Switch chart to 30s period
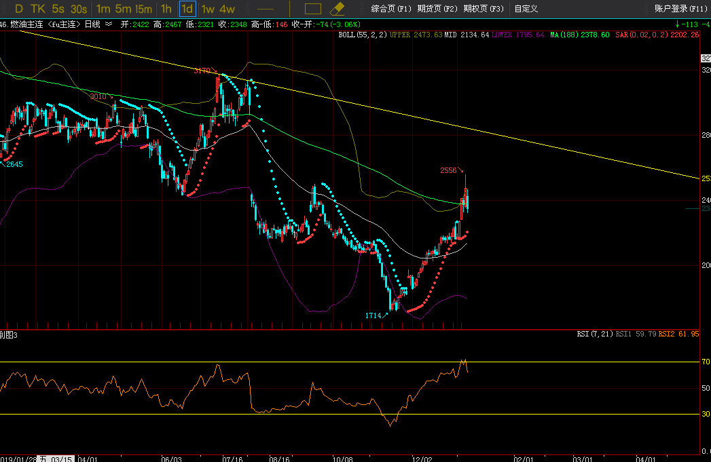The image size is (711, 462). pyautogui.click(x=79, y=9)
